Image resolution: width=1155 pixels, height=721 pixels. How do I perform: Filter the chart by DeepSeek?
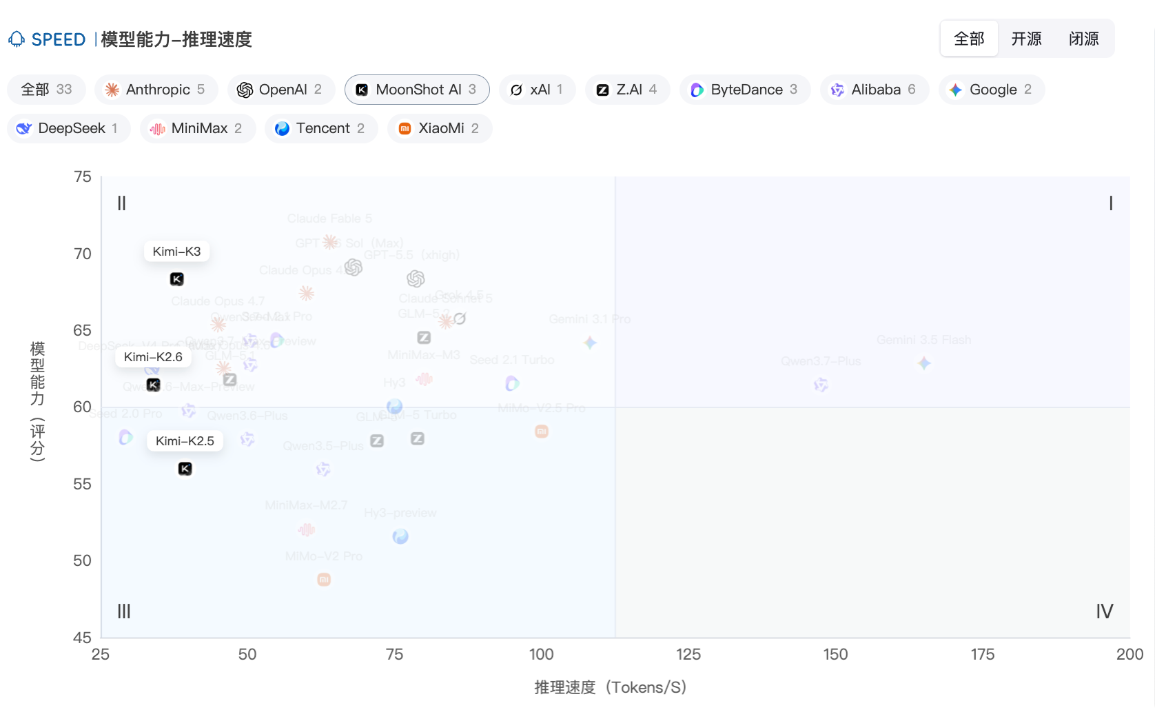[x=68, y=128]
